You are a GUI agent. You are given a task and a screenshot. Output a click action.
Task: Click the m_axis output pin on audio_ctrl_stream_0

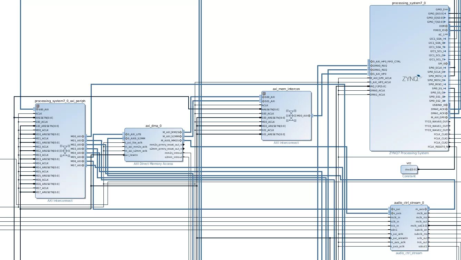click(426, 209)
